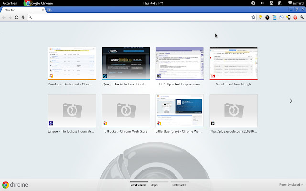Image resolution: width=306 pixels, height=191 pixels.
Task: Click the red circular extension icon
Action: (295, 17)
